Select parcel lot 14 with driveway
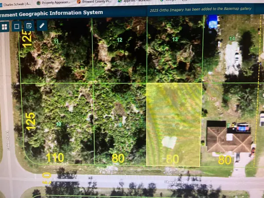The height and width of the screenshot is (198, 264). (x=232, y=39)
